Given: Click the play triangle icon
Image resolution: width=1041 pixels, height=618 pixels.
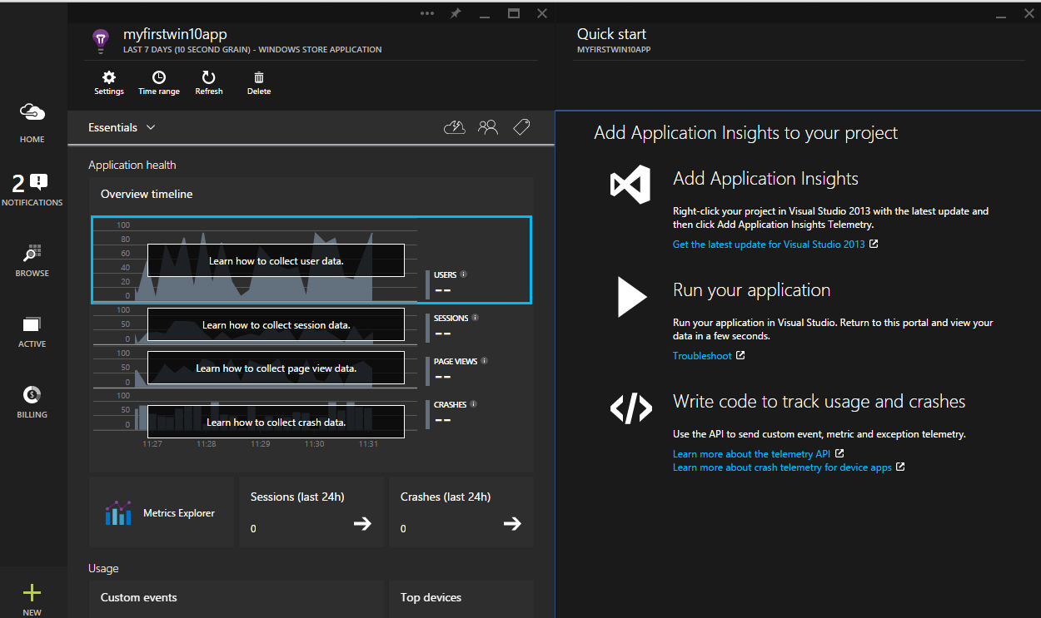Looking at the screenshot, I should click(x=632, y=297).
